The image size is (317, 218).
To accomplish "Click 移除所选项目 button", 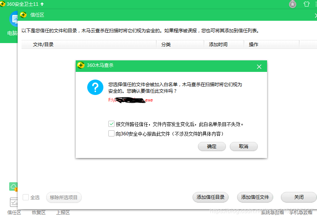I will (x=64, y=197).
